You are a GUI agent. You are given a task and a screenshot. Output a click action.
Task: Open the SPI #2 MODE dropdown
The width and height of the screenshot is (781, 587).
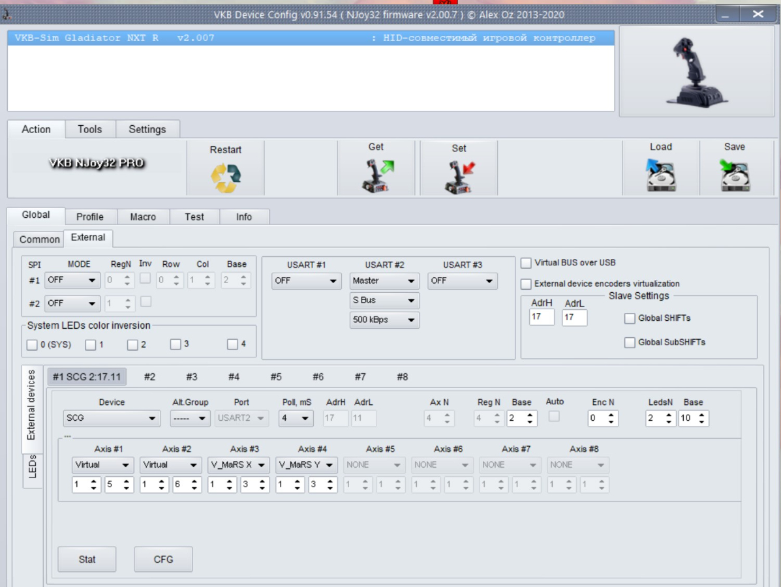click(72, 303)
